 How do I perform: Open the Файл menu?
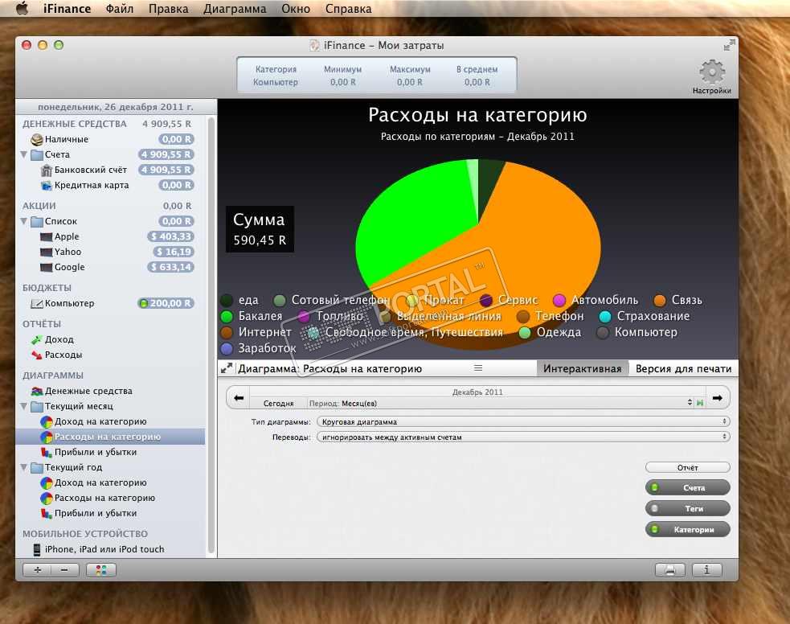(x=120, y=9)
